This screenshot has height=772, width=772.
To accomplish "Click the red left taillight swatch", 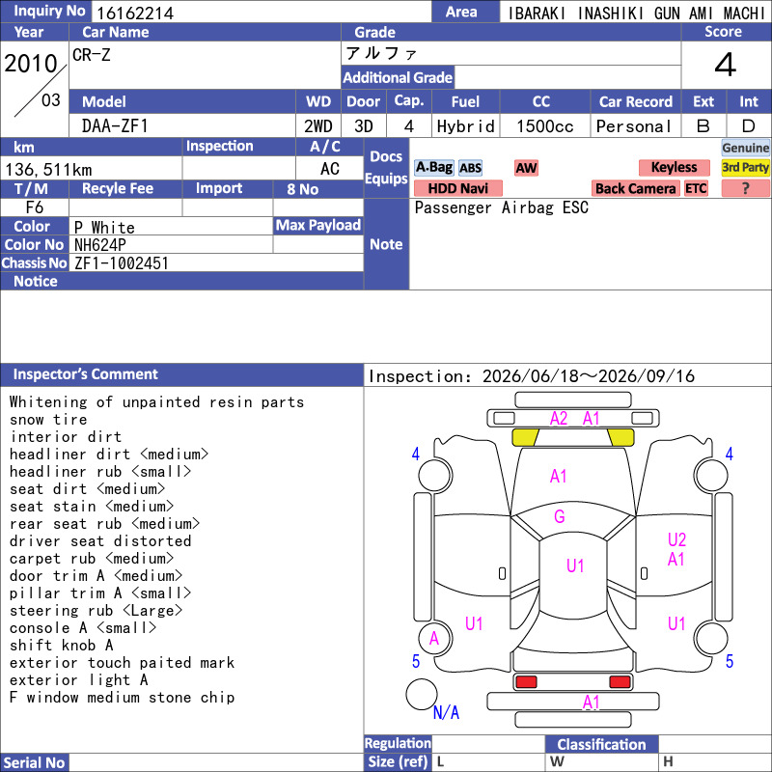I will click(526, 682).
